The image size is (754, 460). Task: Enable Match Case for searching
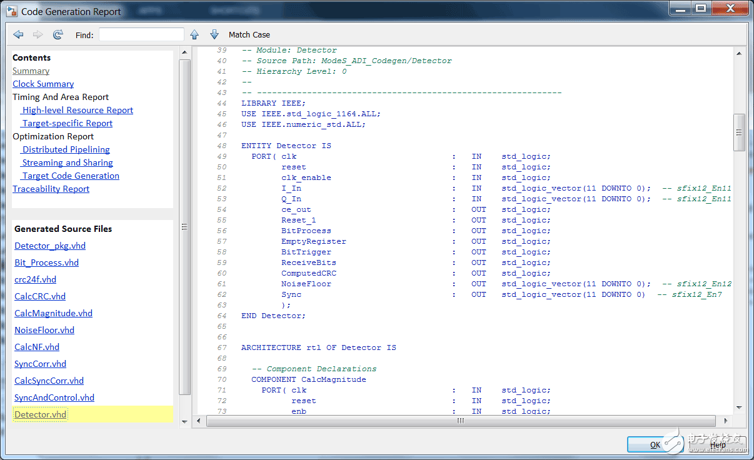pos(249,34)
